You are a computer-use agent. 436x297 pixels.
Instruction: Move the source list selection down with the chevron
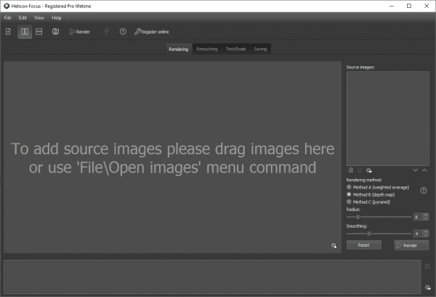tap(416, 170)
